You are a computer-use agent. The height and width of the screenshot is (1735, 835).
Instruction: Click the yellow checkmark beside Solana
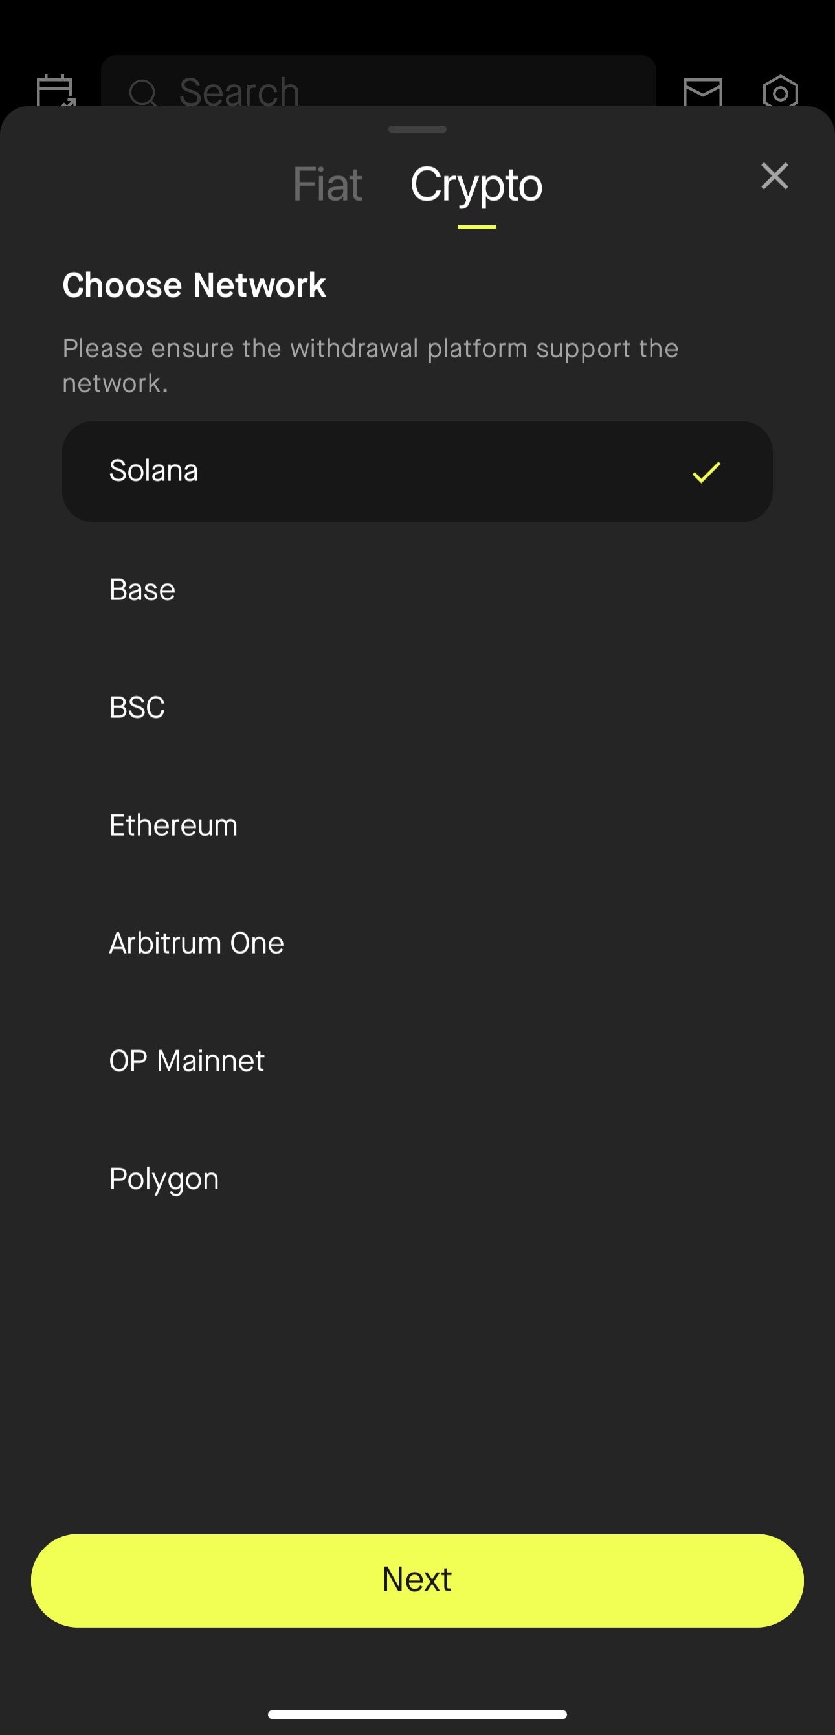coord(706,472)
